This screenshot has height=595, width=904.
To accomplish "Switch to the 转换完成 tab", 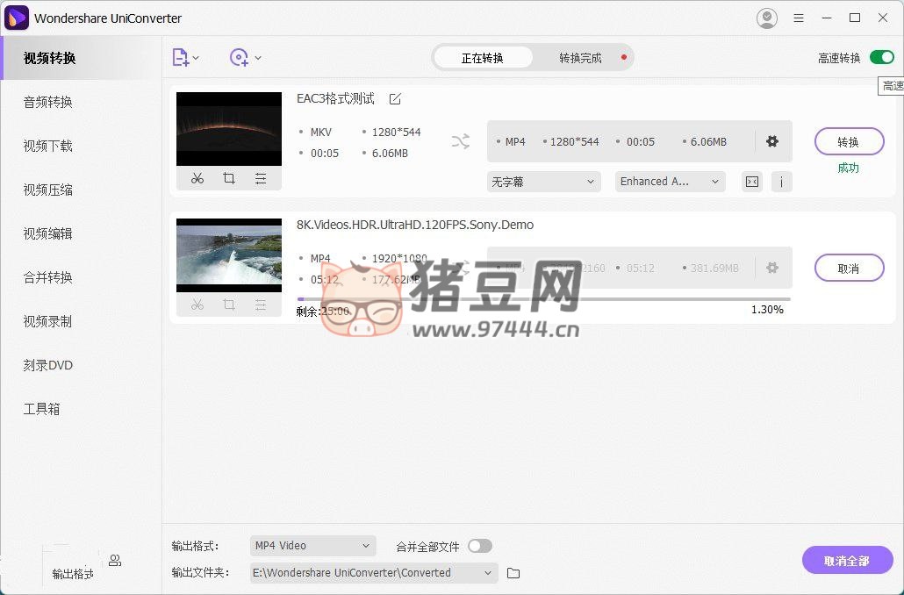I will pos(580,58).
